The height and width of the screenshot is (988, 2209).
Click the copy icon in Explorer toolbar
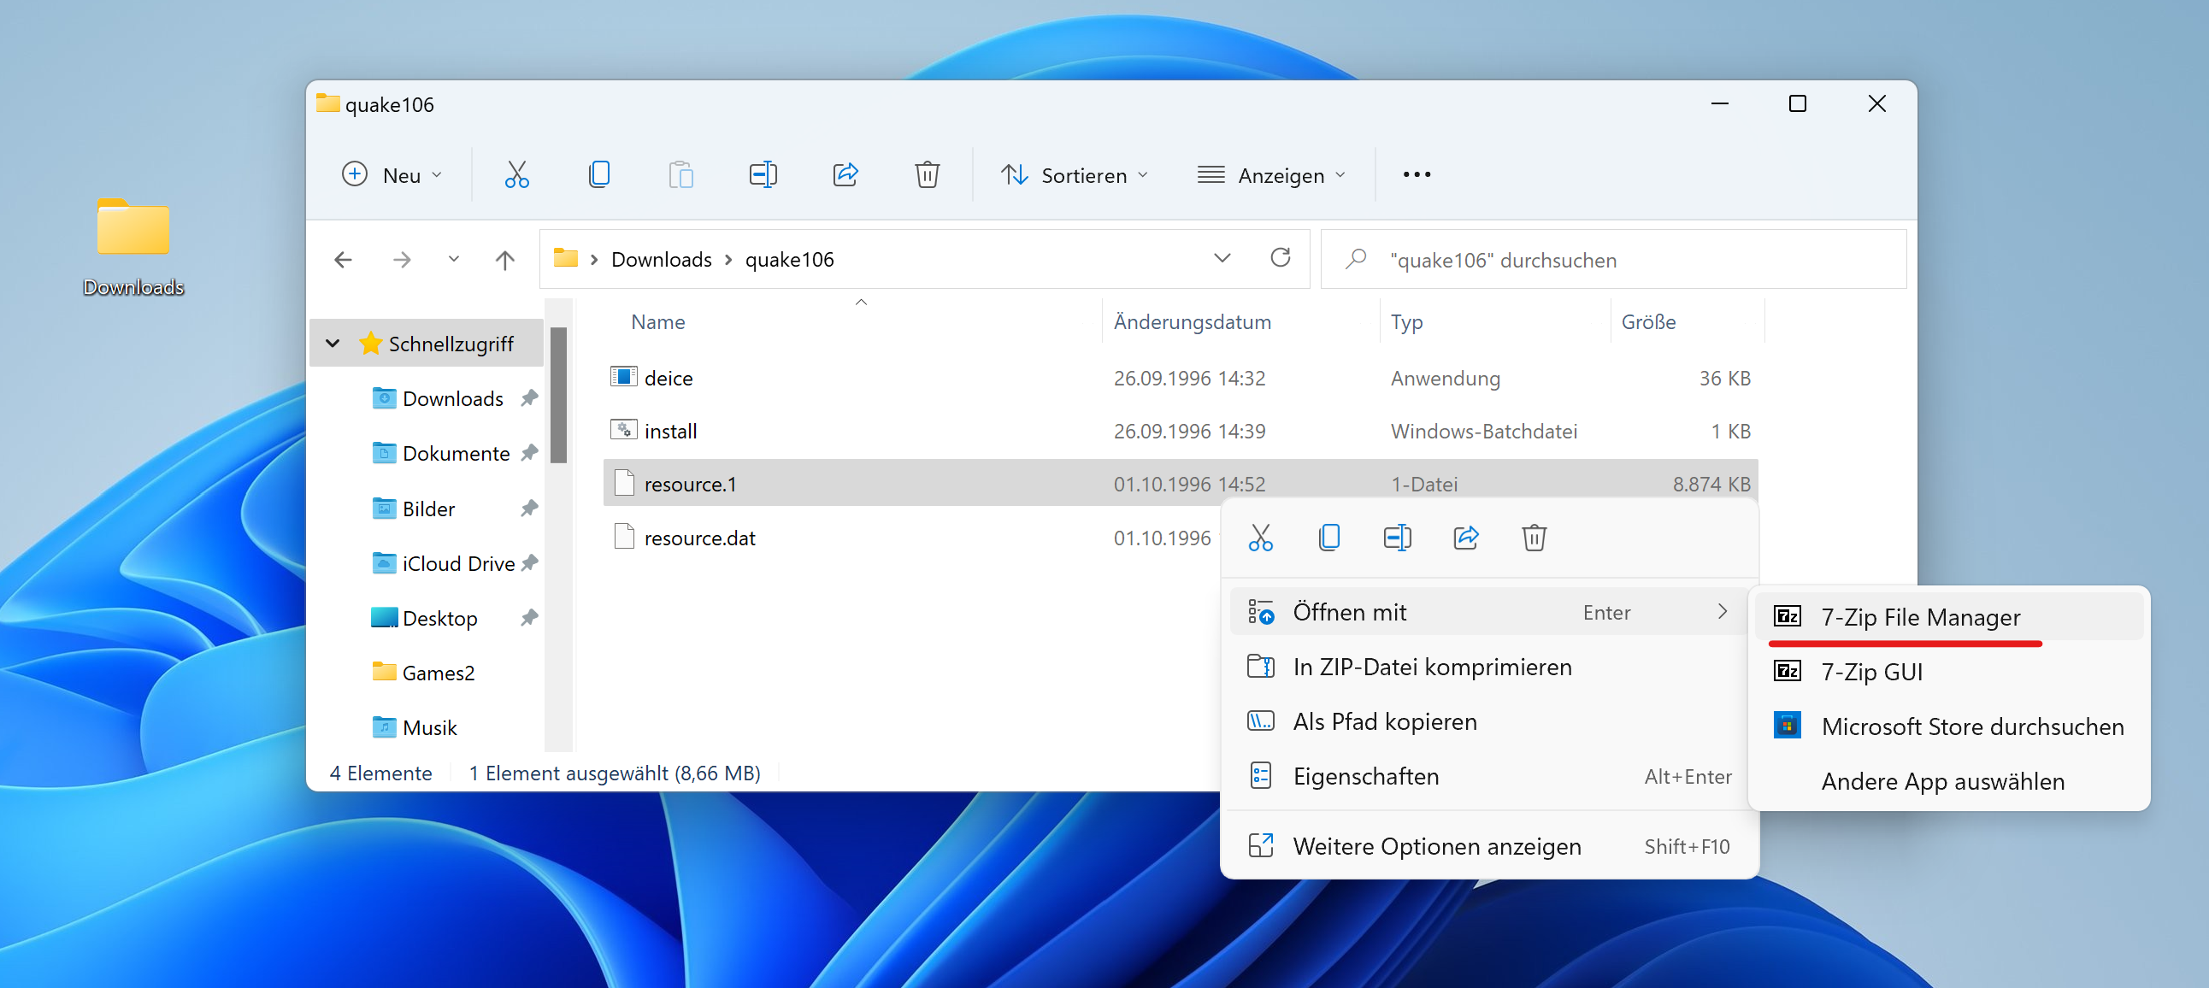[598, 175]
